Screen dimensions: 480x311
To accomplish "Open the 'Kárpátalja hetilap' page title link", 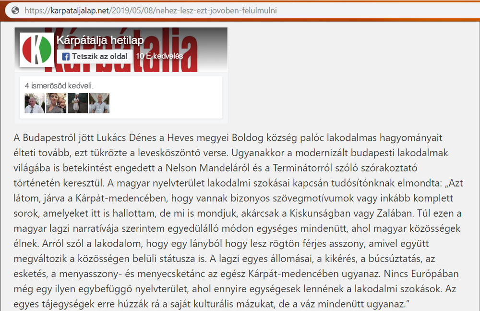I will [x=100, y=41].
